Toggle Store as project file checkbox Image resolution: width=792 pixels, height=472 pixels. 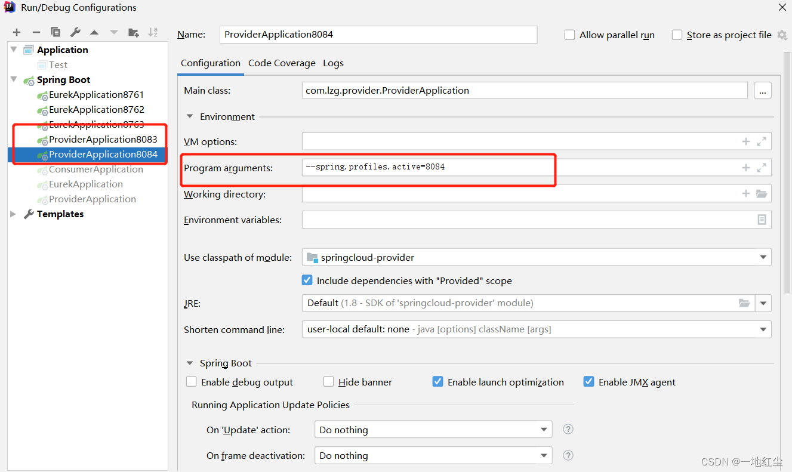[677, 35]
